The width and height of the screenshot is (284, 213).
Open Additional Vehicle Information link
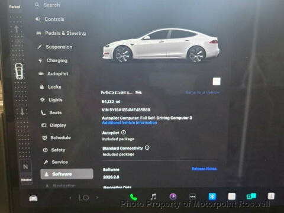pos(130,122)
